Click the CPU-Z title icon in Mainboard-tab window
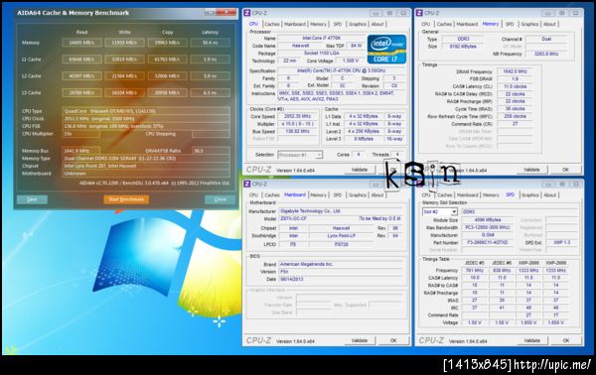596x375 pixels. pyautogui.click(x=247, y=185)
